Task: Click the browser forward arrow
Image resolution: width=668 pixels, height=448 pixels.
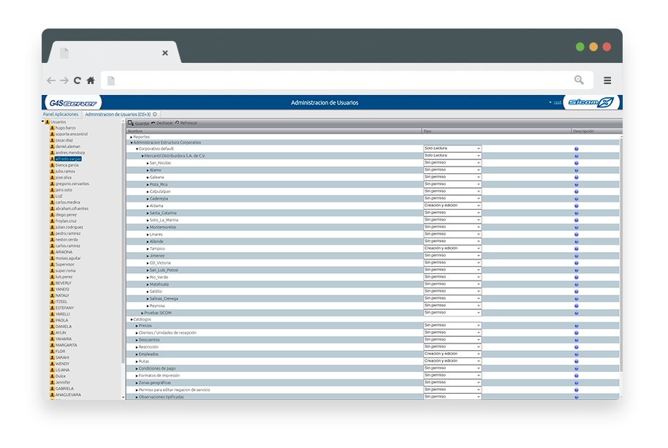Action: click(x=64, y=80)
